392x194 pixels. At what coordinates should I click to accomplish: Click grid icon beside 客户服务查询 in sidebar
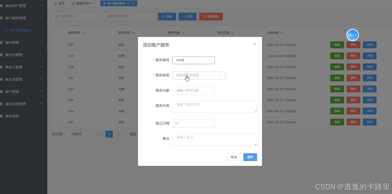point(6,30)
